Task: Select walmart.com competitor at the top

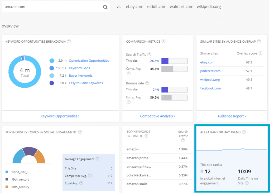Action: click(x=181, y=7)
